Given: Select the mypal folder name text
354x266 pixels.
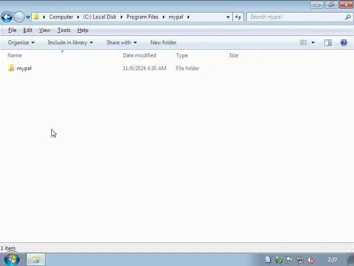Looking at the screenshot, I should click(24, 68).
